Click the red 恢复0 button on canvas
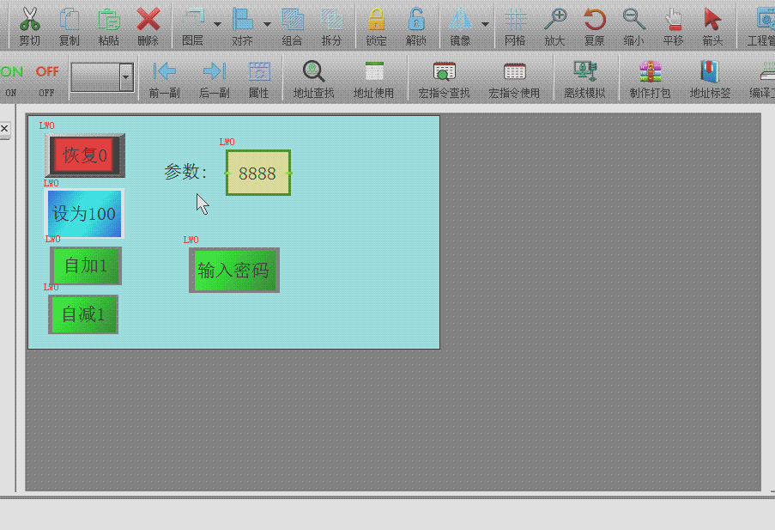Screen dimensions: 775x530 tap(85, 155)
